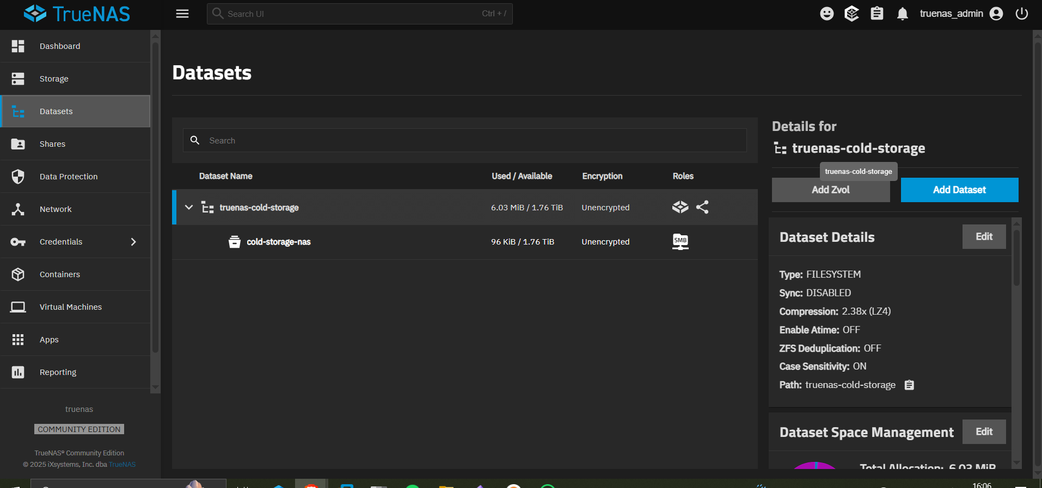
Task: Copy the dataset path with clipboard icon
Action: coord(909,385)
